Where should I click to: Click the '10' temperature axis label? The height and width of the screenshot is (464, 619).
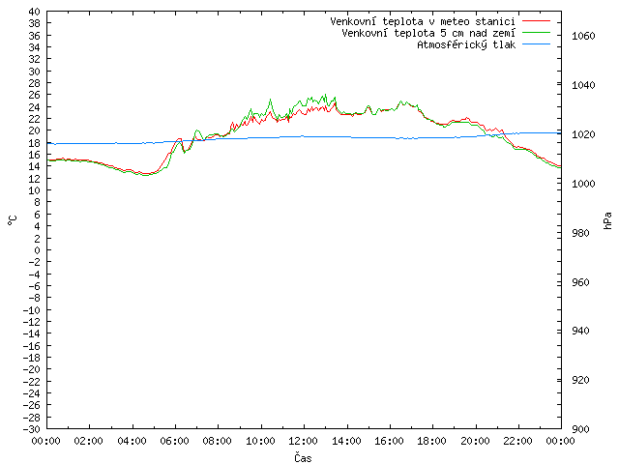click(x=35, y=190)
